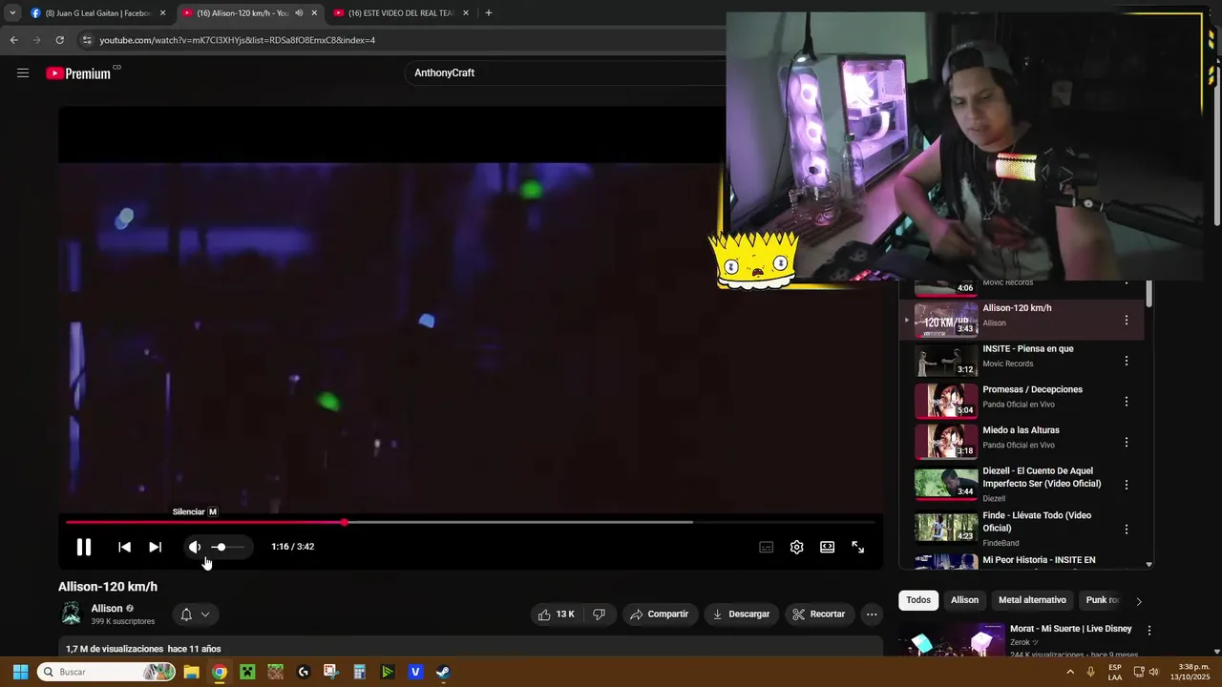1222x687 pixels.
Task: Open options menu for Diezell playlist item
Action: [x=1126, y=485]
